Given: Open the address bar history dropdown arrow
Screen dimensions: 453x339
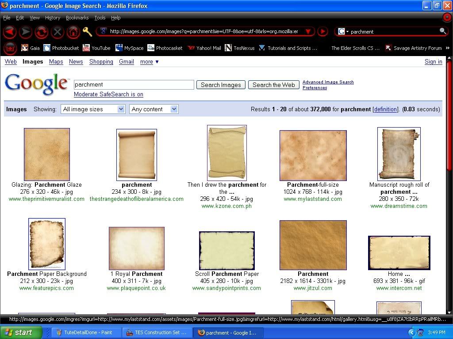Looking at the screenshot, I should 308,31.
